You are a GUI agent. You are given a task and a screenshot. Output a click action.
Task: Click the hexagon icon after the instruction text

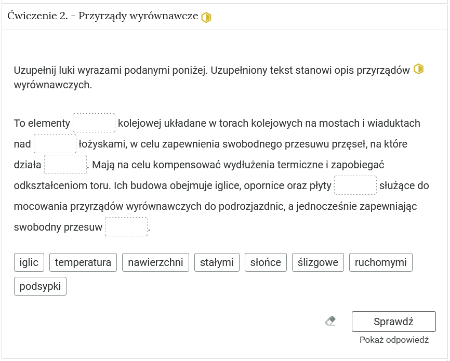[420, 68]
